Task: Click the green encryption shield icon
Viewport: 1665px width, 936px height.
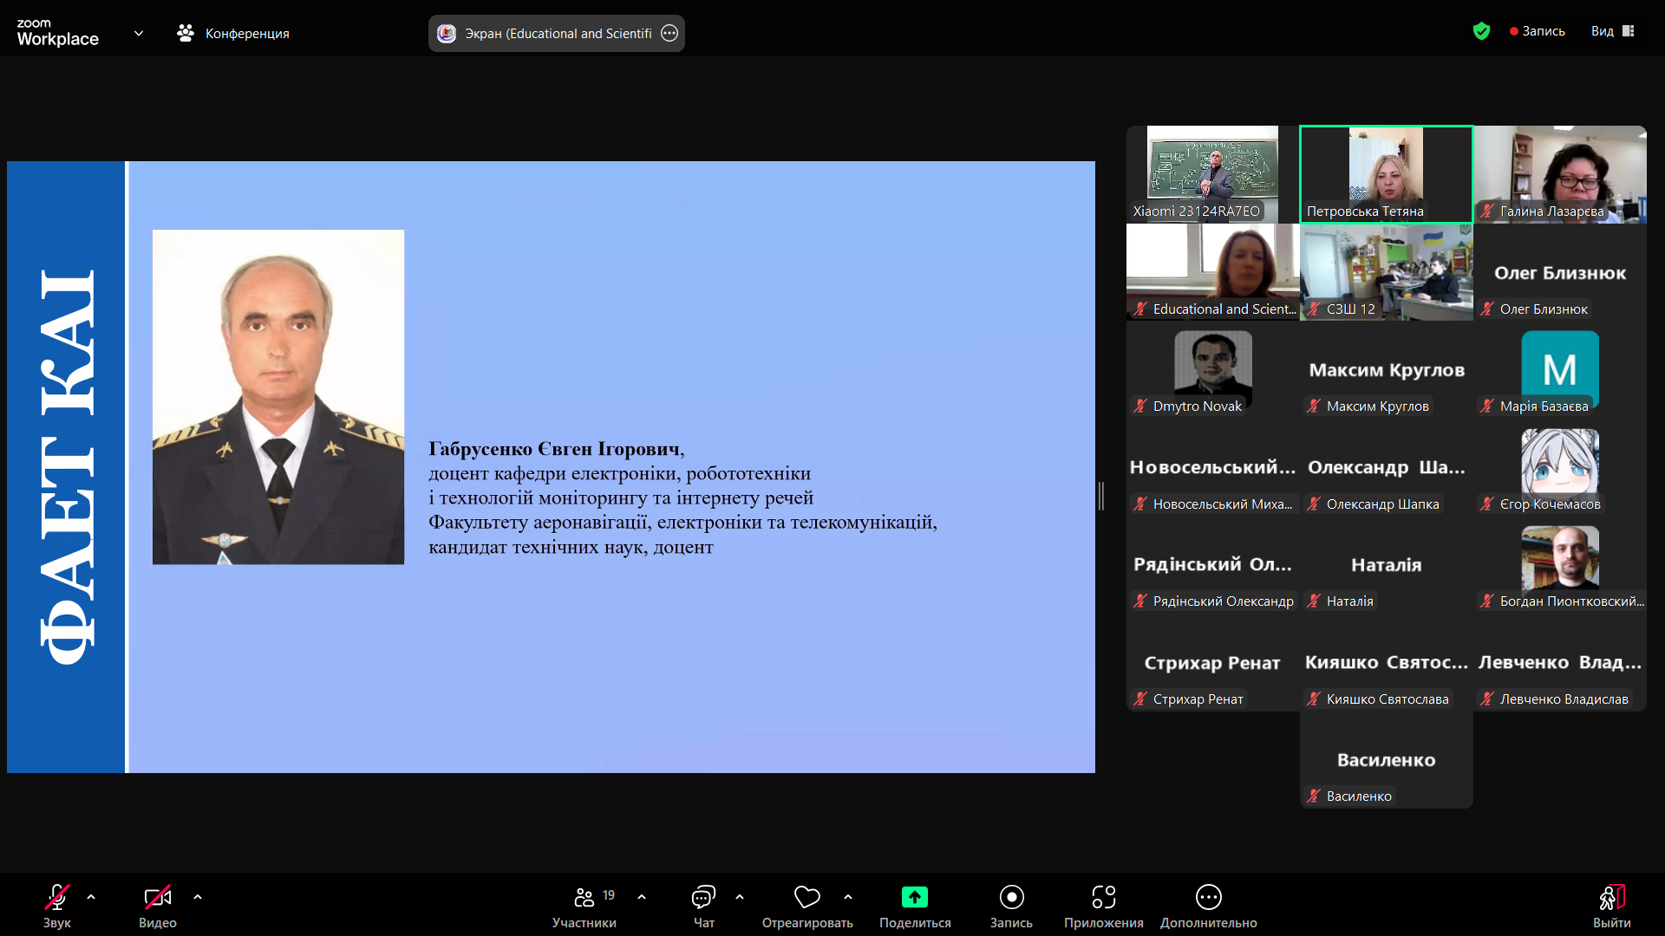Action: pos(1481,32)
